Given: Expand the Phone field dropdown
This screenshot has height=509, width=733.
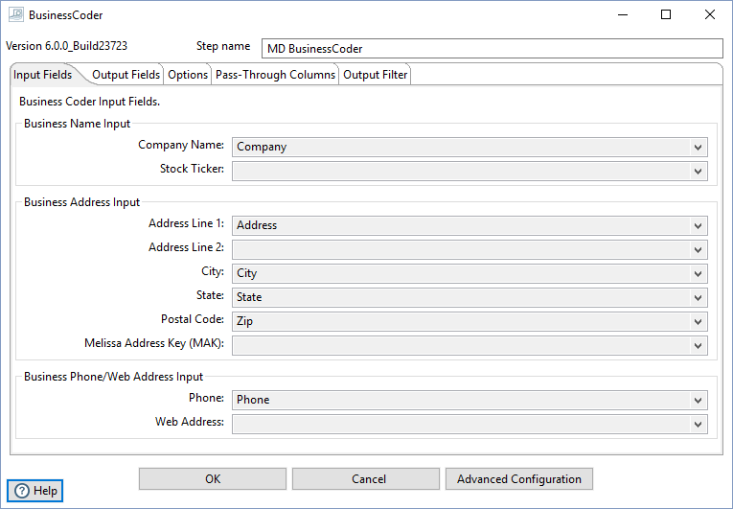Looking at the screenshot, I should tap(697, 400).
